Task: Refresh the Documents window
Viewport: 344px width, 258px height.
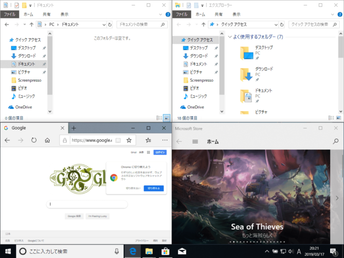Action: tap(110, 25)
